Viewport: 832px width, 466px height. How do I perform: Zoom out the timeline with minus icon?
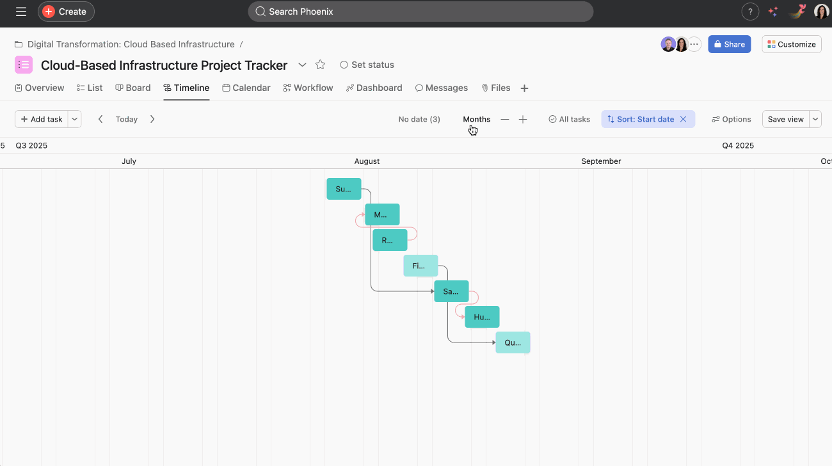click(505, 119)
